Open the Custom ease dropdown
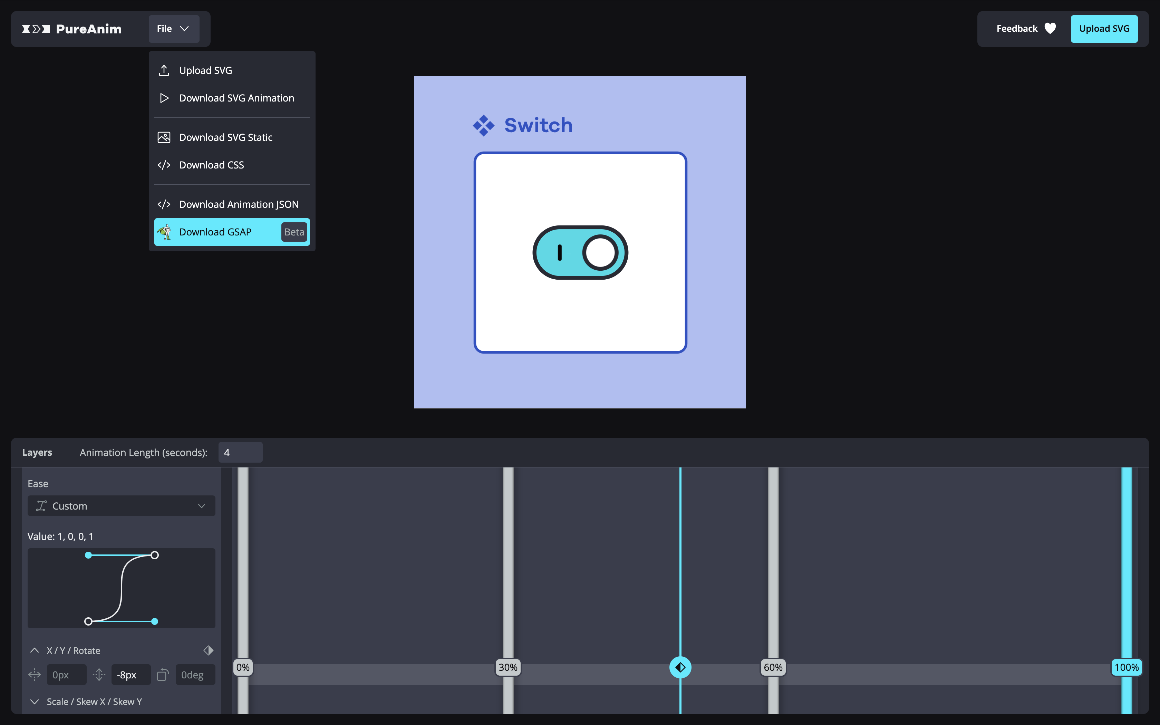This screenshot has height=725, width=1160. (121, 506)
